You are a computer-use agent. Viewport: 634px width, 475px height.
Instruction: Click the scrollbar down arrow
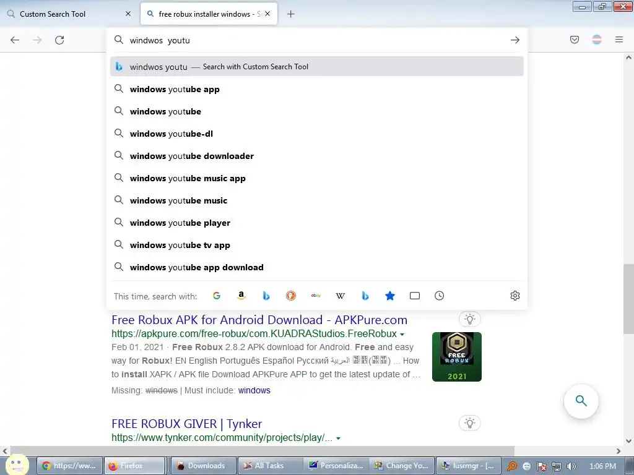[628, 440]
